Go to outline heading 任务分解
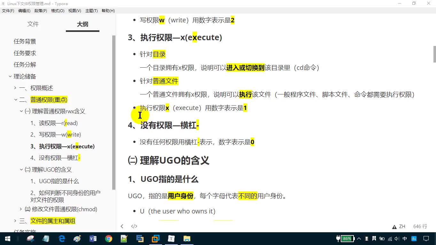 pyautogui.click(x=25, y=64)
